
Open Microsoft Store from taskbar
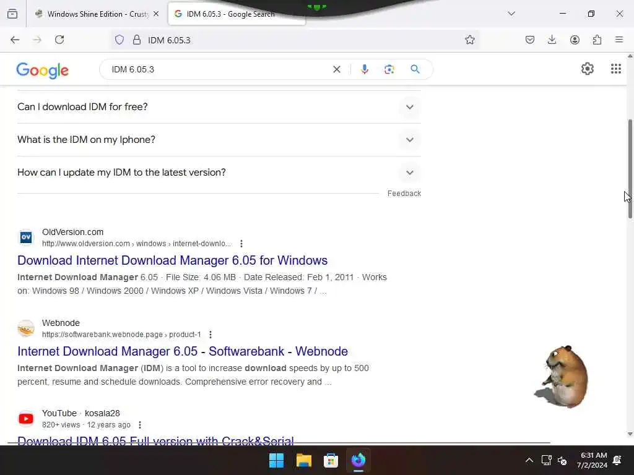coord(331,460)
